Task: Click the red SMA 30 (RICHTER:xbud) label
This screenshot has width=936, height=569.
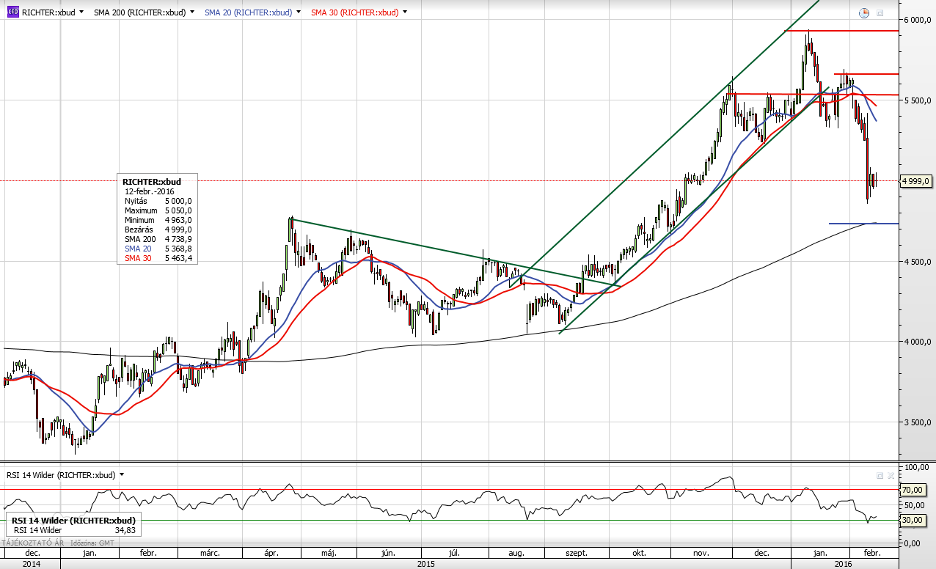Action: (354, 12)
